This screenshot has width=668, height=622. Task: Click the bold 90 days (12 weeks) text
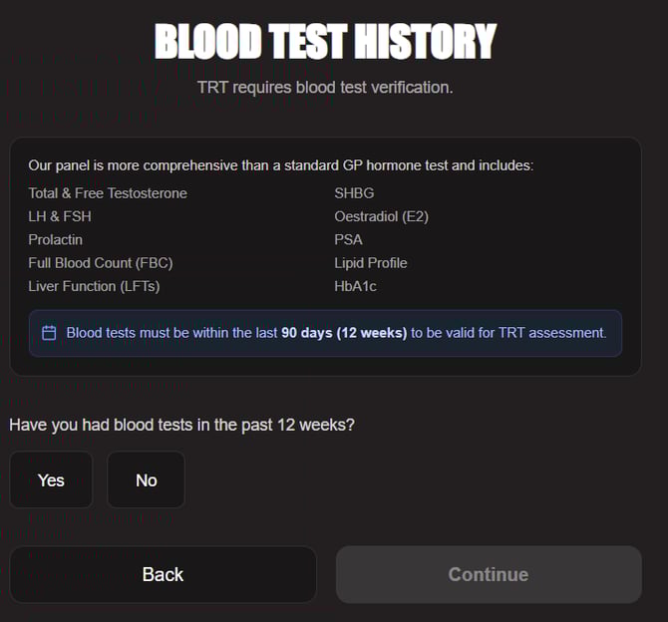tap(344, 333)
